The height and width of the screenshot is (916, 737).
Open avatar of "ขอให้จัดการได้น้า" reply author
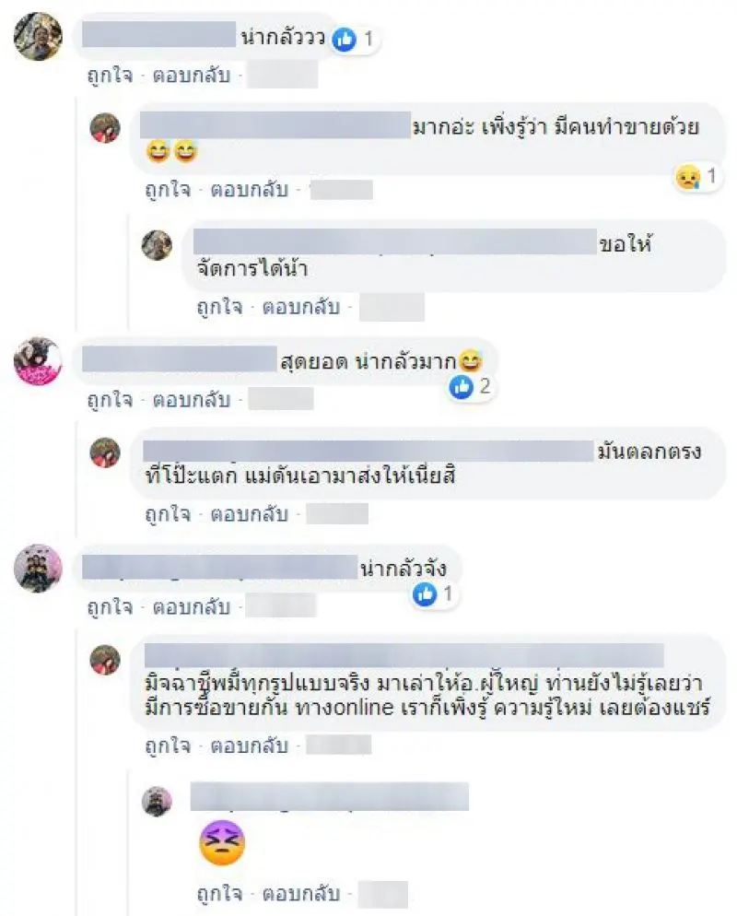pyautogui.click(x=157, y=245)
